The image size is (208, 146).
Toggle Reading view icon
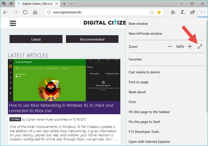[x=152, y=12]
